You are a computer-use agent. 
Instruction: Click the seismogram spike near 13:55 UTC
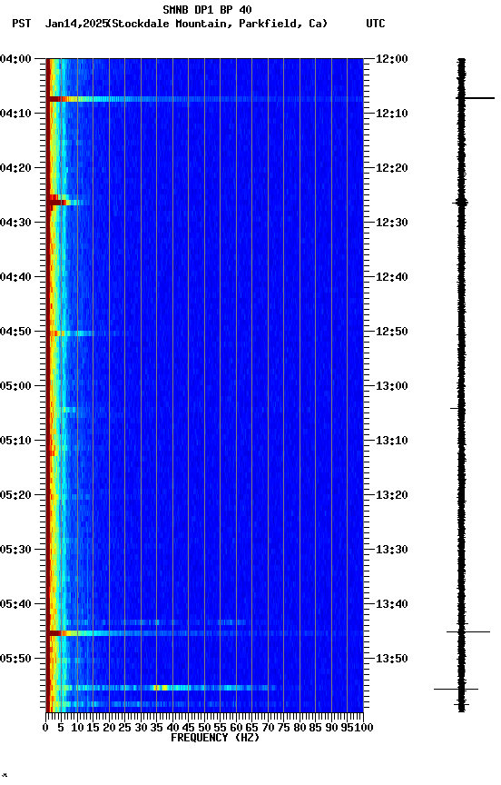pyautogui.click(x=456, y=690)
